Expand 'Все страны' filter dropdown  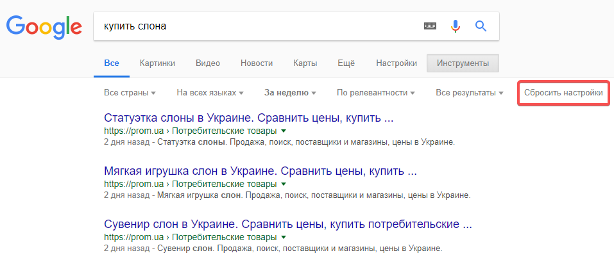click(130, 93)
